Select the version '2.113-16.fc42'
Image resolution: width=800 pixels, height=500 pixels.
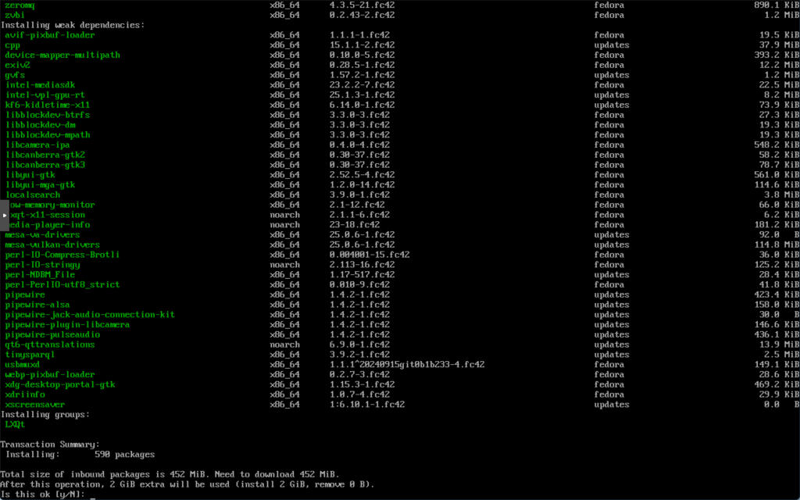point(362,265)
